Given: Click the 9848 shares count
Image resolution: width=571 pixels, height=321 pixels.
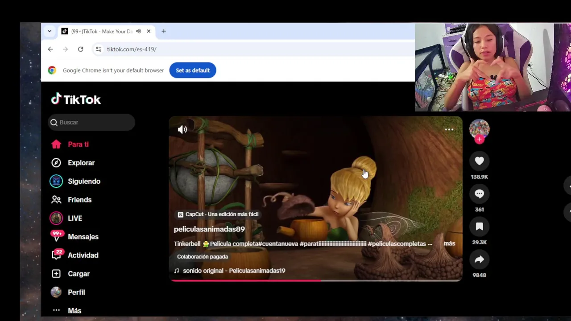Looking at the screenshot, I should (x=480, y=275).
